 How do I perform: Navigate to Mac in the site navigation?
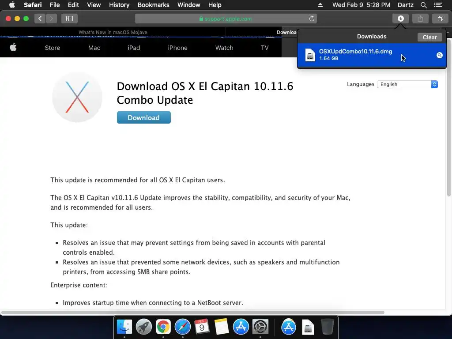94,48
